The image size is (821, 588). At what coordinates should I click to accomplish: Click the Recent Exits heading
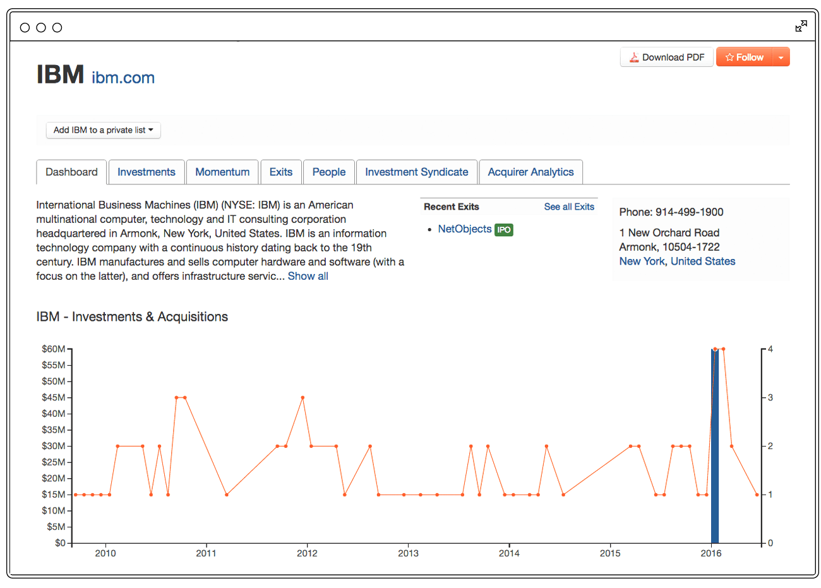452,207
